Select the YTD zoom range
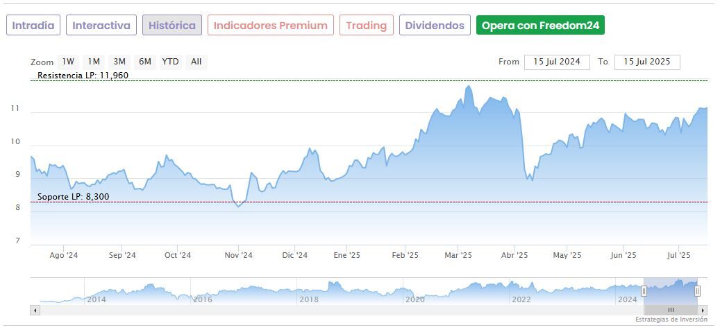 [170, 62]
